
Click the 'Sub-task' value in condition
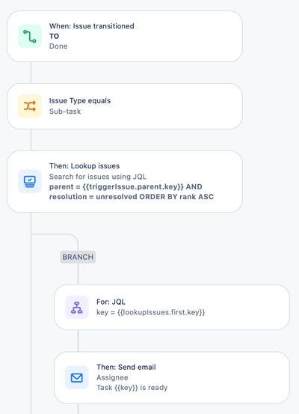click(x=65, y=112)
